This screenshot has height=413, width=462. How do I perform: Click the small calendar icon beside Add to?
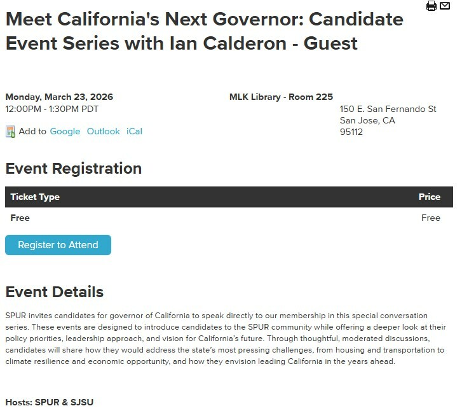pos(10,132)
